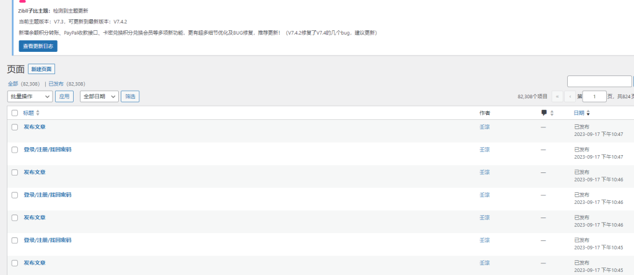Screen dimensions: 634x275
Task: Click the current page number input field
Action: (x=594, y=96)
